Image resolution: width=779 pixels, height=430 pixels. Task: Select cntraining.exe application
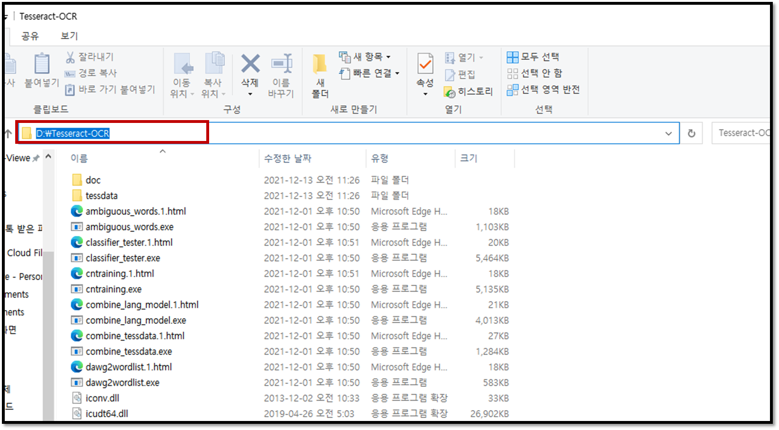(x=114, y=289)
